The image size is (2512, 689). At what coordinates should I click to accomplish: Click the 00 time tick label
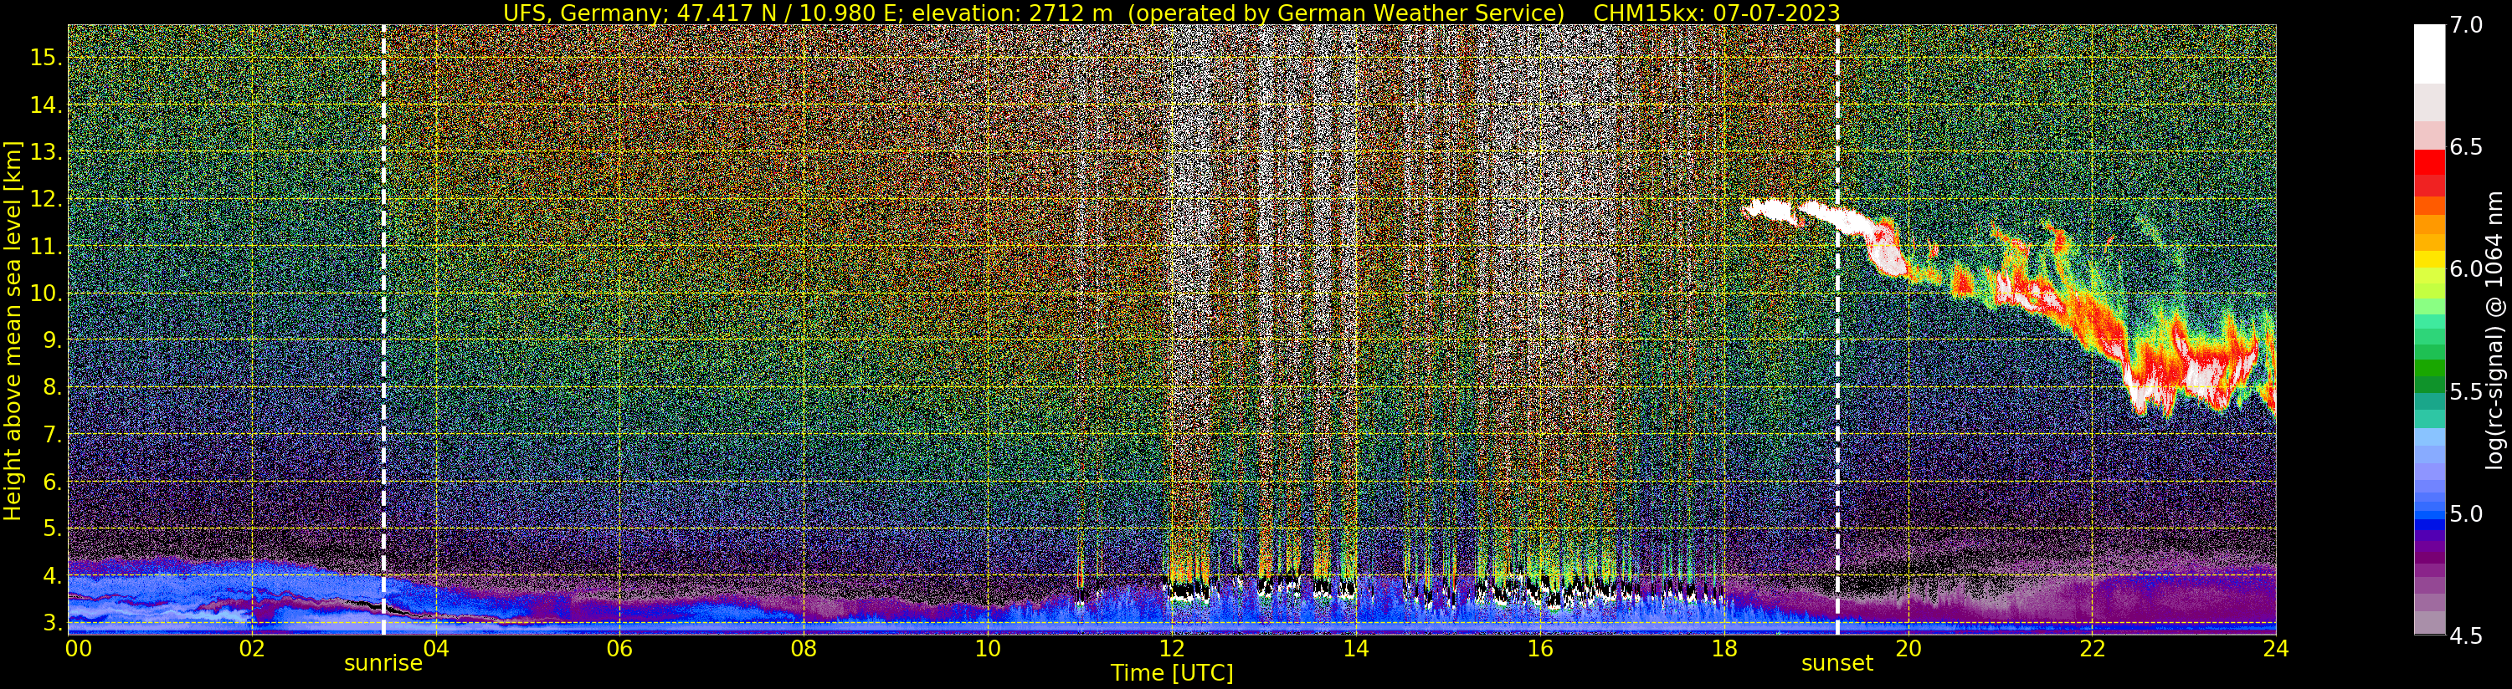(x=78, y=648)
